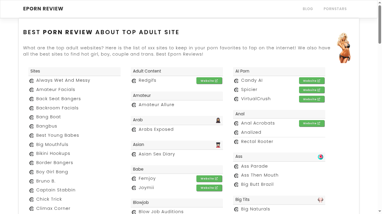Go to the PORNSTARS navigation item
Image resolution: width=382 pixels, height=214 pixels.
click(x=335, y=9)
